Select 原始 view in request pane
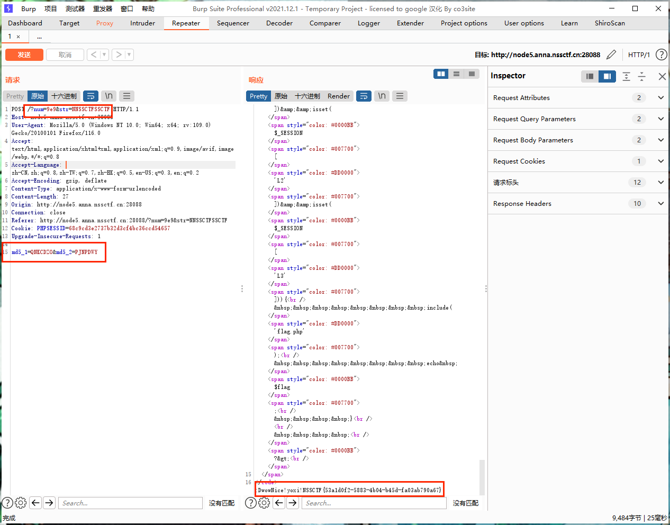This screenshot has height=525, width=670. tap(38, 96)
